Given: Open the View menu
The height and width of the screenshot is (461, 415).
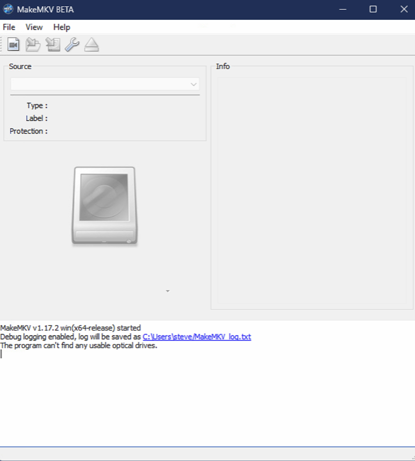Looking at the screenshot, I should click(x=34, y=27).
